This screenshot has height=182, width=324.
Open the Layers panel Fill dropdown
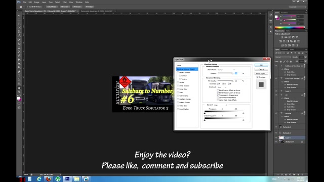(x=306, y=62)
